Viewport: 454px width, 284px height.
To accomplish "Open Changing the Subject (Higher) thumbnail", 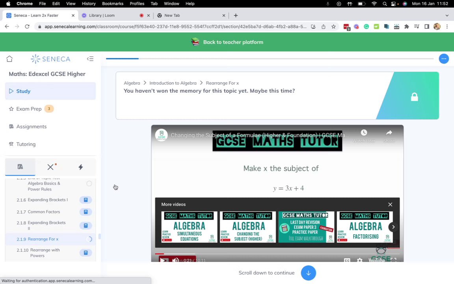I will click(248, 227).
